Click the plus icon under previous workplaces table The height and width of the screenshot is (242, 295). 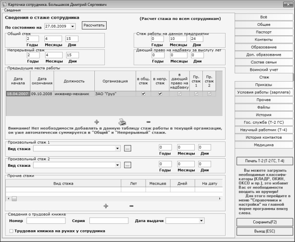96,122
